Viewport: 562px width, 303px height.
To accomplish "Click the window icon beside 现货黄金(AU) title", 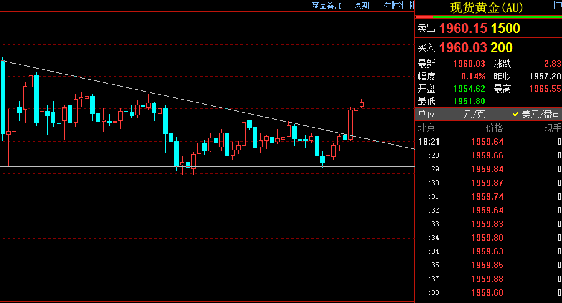I will pyautogui.click(x=558, y=4).
